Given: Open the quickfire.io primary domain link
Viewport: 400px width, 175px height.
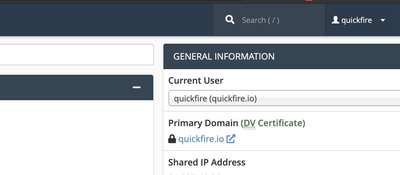Looking at the screenshot, I should pyautogui.click(x=201, y=139).
